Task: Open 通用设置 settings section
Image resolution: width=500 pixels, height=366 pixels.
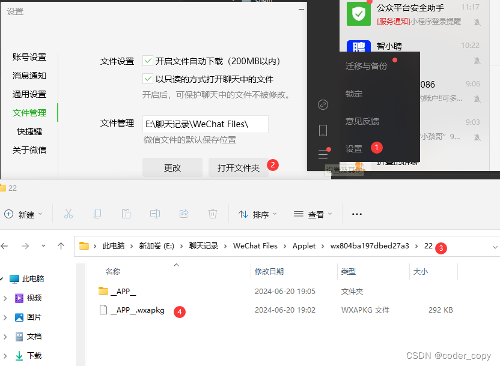Action: pyautogui.click(x=29, y=94)
